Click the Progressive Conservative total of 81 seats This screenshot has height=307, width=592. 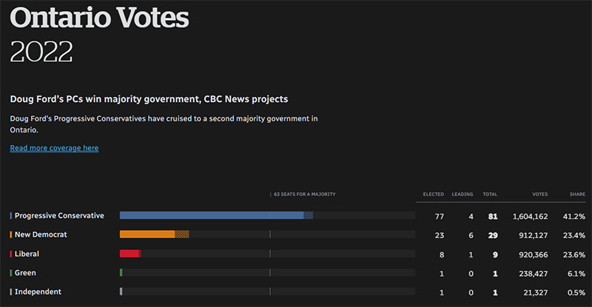492,216
